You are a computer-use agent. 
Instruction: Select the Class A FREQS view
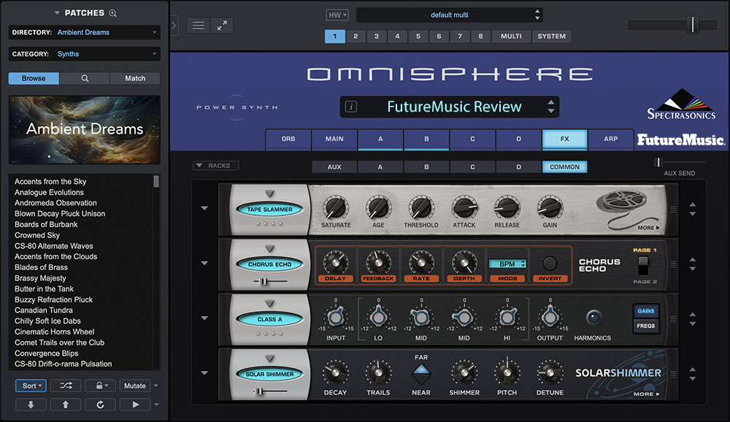[x=646, y=326]
